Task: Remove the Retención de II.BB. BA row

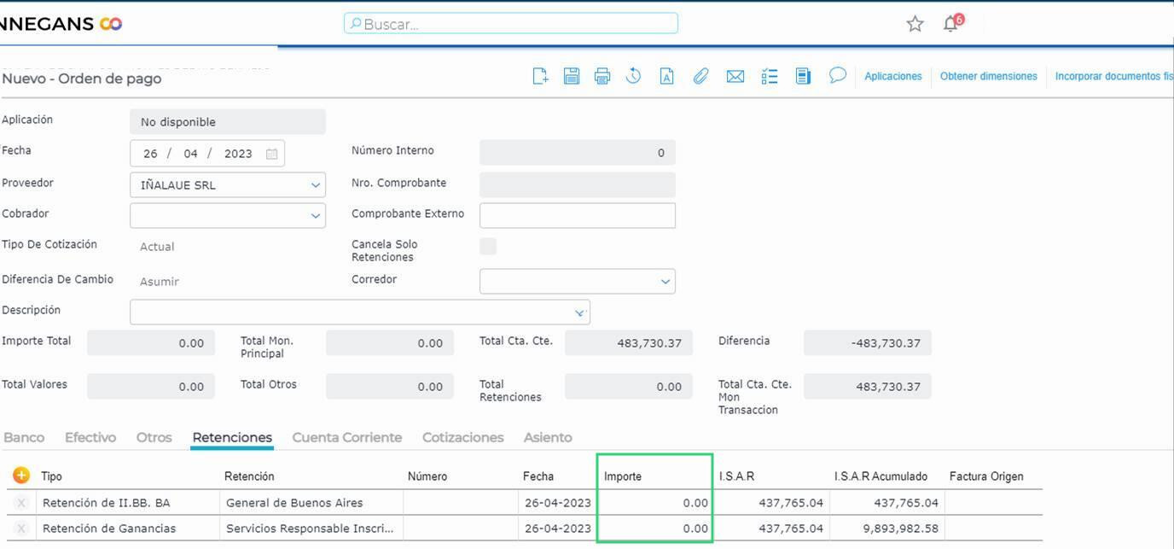Action: pyautogui.click(x=21, y=503)
